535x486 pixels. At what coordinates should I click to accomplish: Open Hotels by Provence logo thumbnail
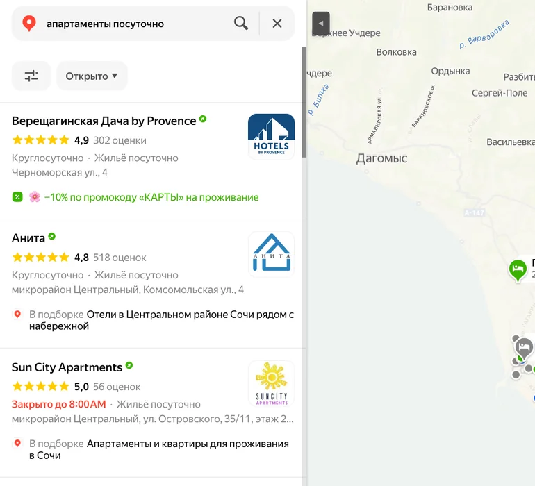(x=271, y=137)
